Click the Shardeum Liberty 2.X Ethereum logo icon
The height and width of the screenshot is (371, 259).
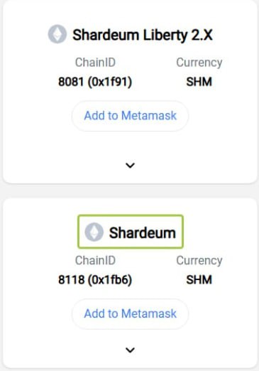[57, 34]
